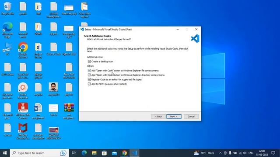Viewport: 280px width, 157px height.
Task: Open Google Chrome from the taskbar
Action: coord(124,153)
